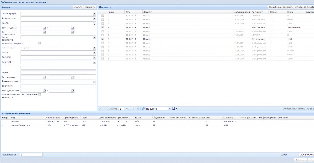The width and height of the screenshot is (314, 163).
Task: Expand the 'Склад' dropdown
Action: click(94, 53)
